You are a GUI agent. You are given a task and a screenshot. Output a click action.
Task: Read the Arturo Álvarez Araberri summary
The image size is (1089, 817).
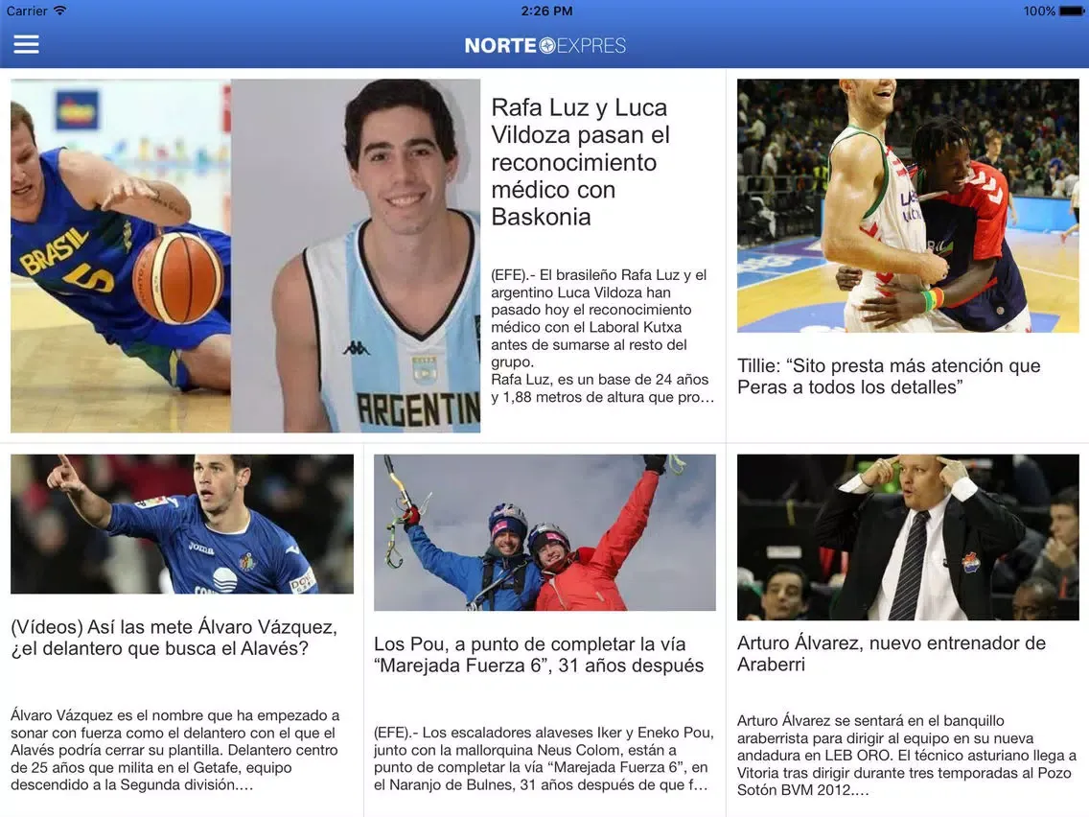[907, 756]
